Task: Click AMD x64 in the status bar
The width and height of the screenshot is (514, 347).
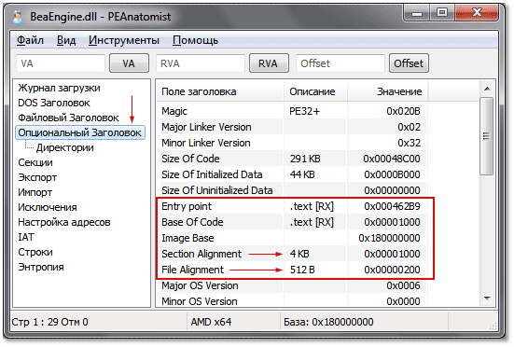Action: [211, 322]
